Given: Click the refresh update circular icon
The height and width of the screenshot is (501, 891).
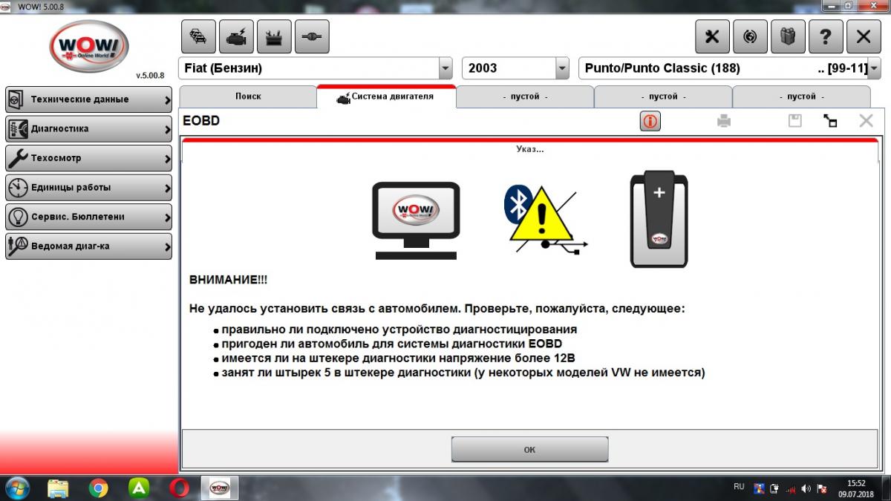Looking at the screenshot, I should pyautogui.click(x=750, y=36).
